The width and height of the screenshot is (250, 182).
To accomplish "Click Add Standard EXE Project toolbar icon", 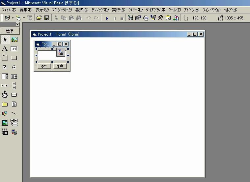I will [x=7, y=18].
